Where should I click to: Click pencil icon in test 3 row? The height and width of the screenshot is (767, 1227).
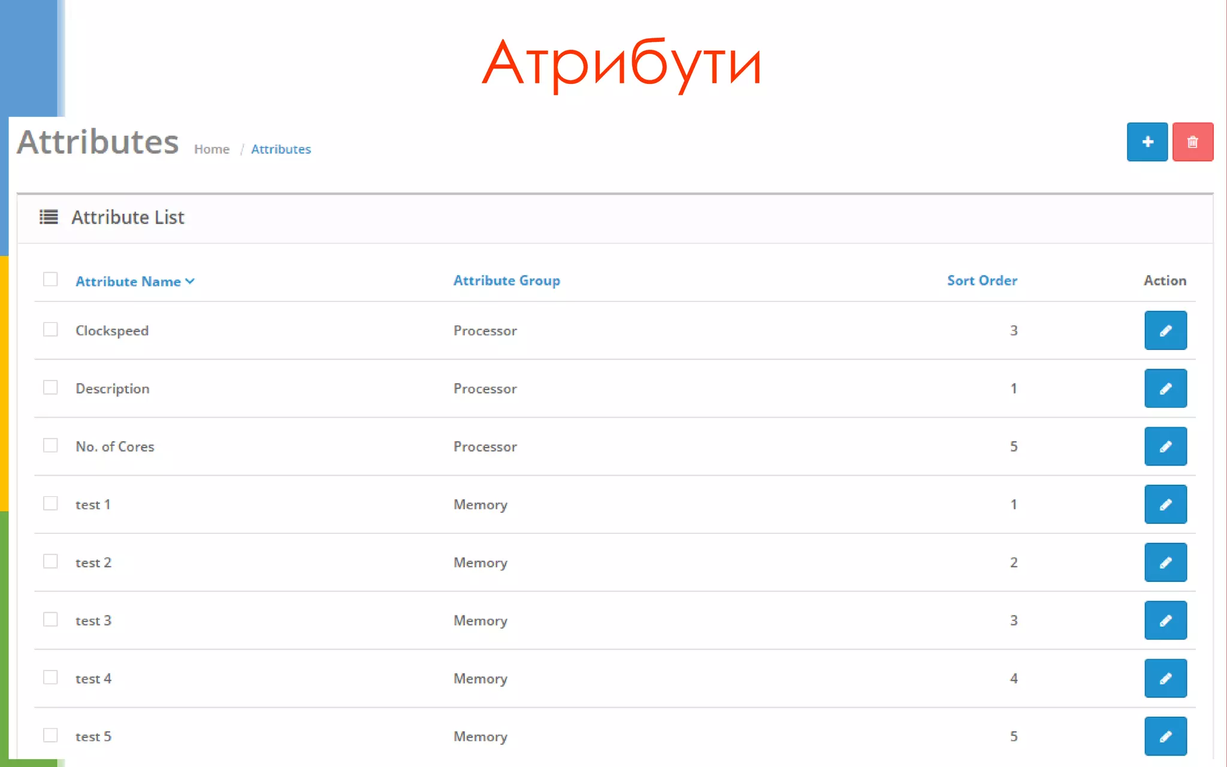point(1165,620)
